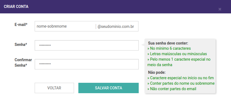Click the nome-sobrenome email username field
This screenshot has width=231, height=100.
65,26
